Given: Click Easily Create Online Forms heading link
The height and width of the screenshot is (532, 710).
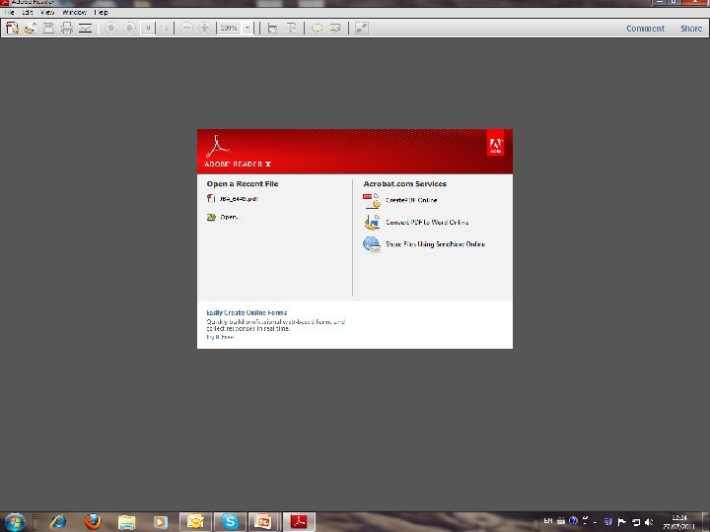Looking at the screenshot, I should click(x=247, y=312).
